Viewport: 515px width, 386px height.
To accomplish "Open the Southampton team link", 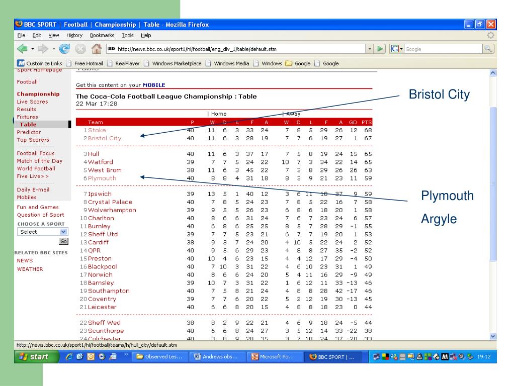I will coord(109,291).
